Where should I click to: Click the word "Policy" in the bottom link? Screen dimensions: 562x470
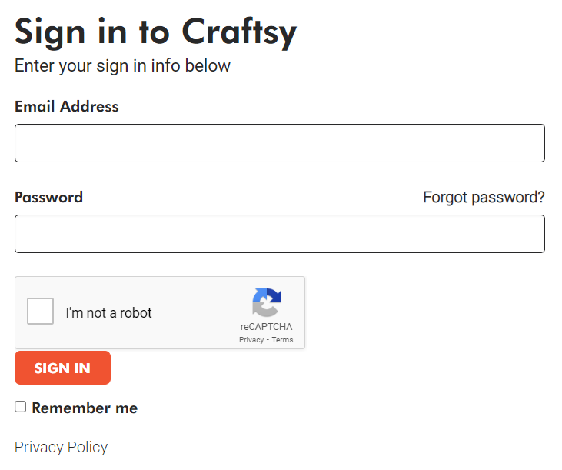87,447
